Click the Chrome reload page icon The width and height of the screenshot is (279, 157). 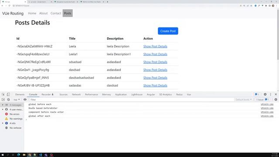(10, 6)
